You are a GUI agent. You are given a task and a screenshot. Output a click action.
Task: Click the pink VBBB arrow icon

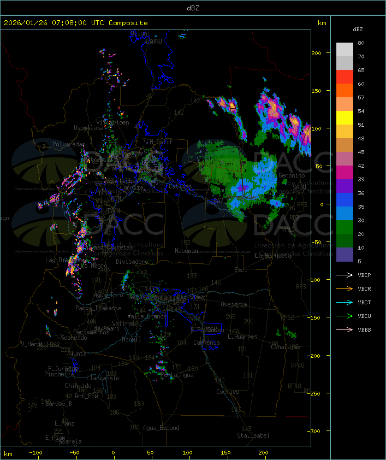[x=345, y=329]
